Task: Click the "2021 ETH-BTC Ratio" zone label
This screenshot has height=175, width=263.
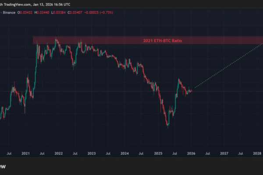Action: 162,41
